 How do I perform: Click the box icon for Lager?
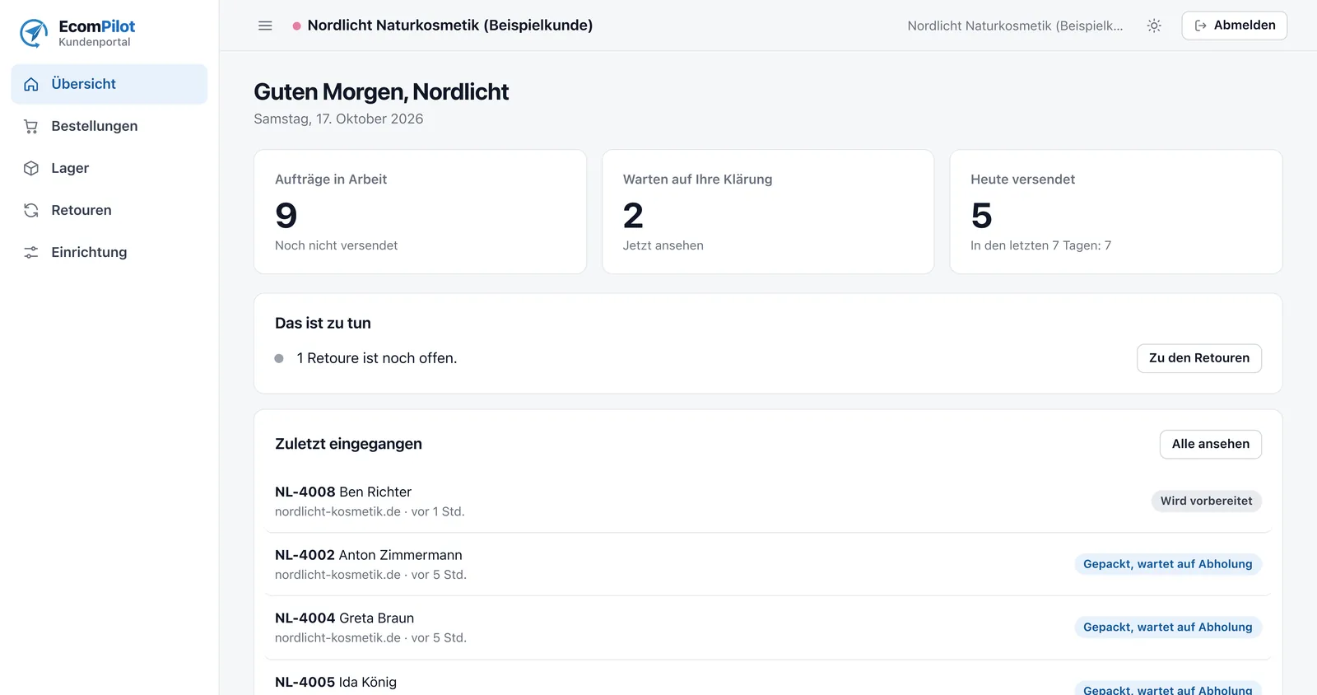[31, 168]
